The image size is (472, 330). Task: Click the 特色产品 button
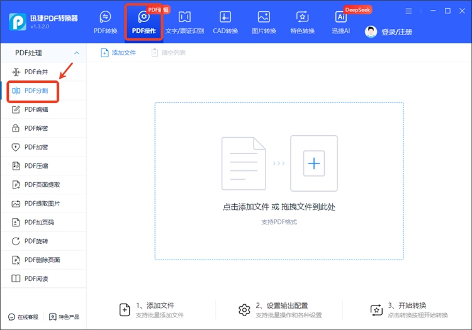65,317
